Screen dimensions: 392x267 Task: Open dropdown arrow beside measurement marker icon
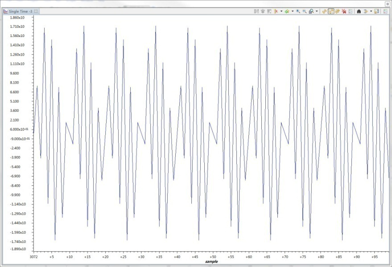tap(281, 11)
